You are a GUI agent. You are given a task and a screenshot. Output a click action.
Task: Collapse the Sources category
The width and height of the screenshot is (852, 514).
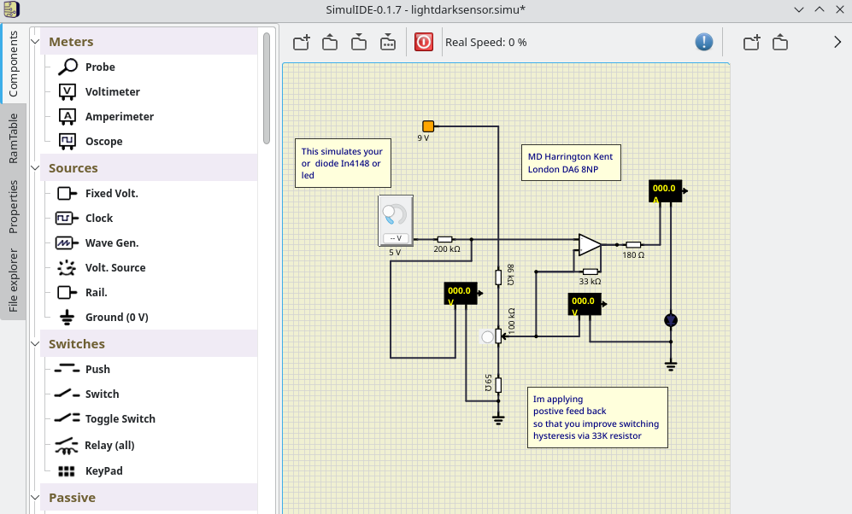(35, 167)
